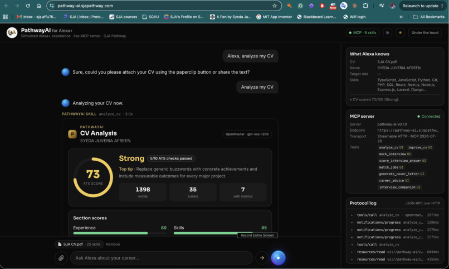
Task: Click the Skills score bar
Action: tap(220, 233)
